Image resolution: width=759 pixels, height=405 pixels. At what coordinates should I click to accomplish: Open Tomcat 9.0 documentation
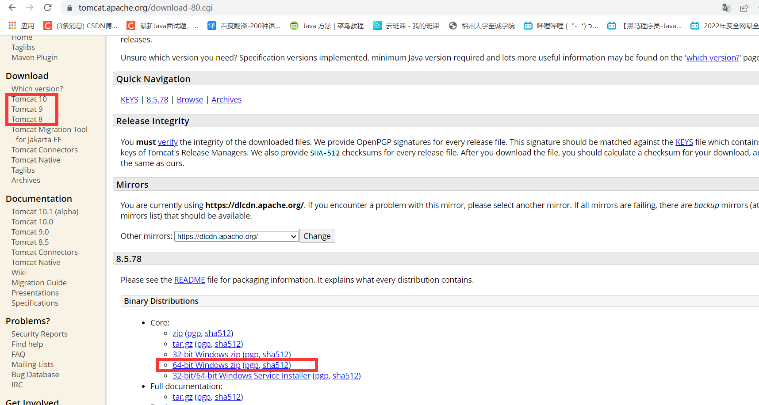(x=30, y=232)
